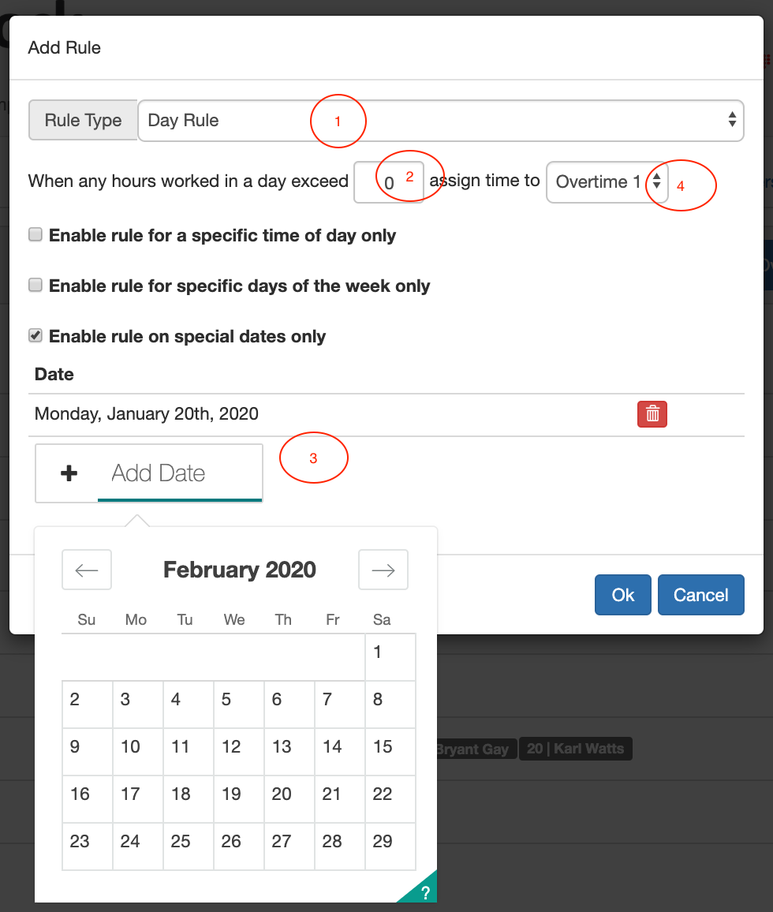This screenshot has width=773, height=912.
Task: Click the plus icon beside Add Date
Action: [69, 473]
